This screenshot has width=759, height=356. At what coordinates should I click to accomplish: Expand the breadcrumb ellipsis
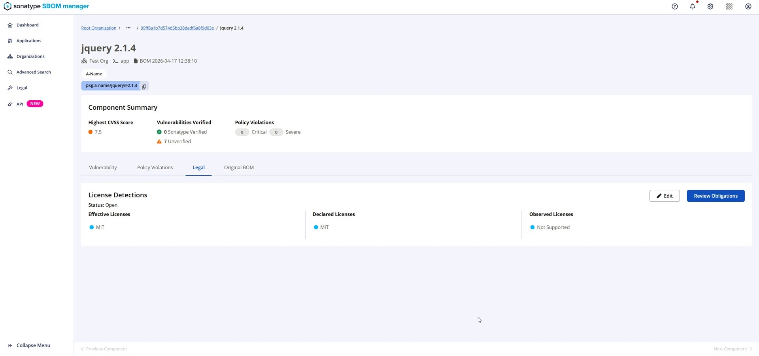(128, 28)
